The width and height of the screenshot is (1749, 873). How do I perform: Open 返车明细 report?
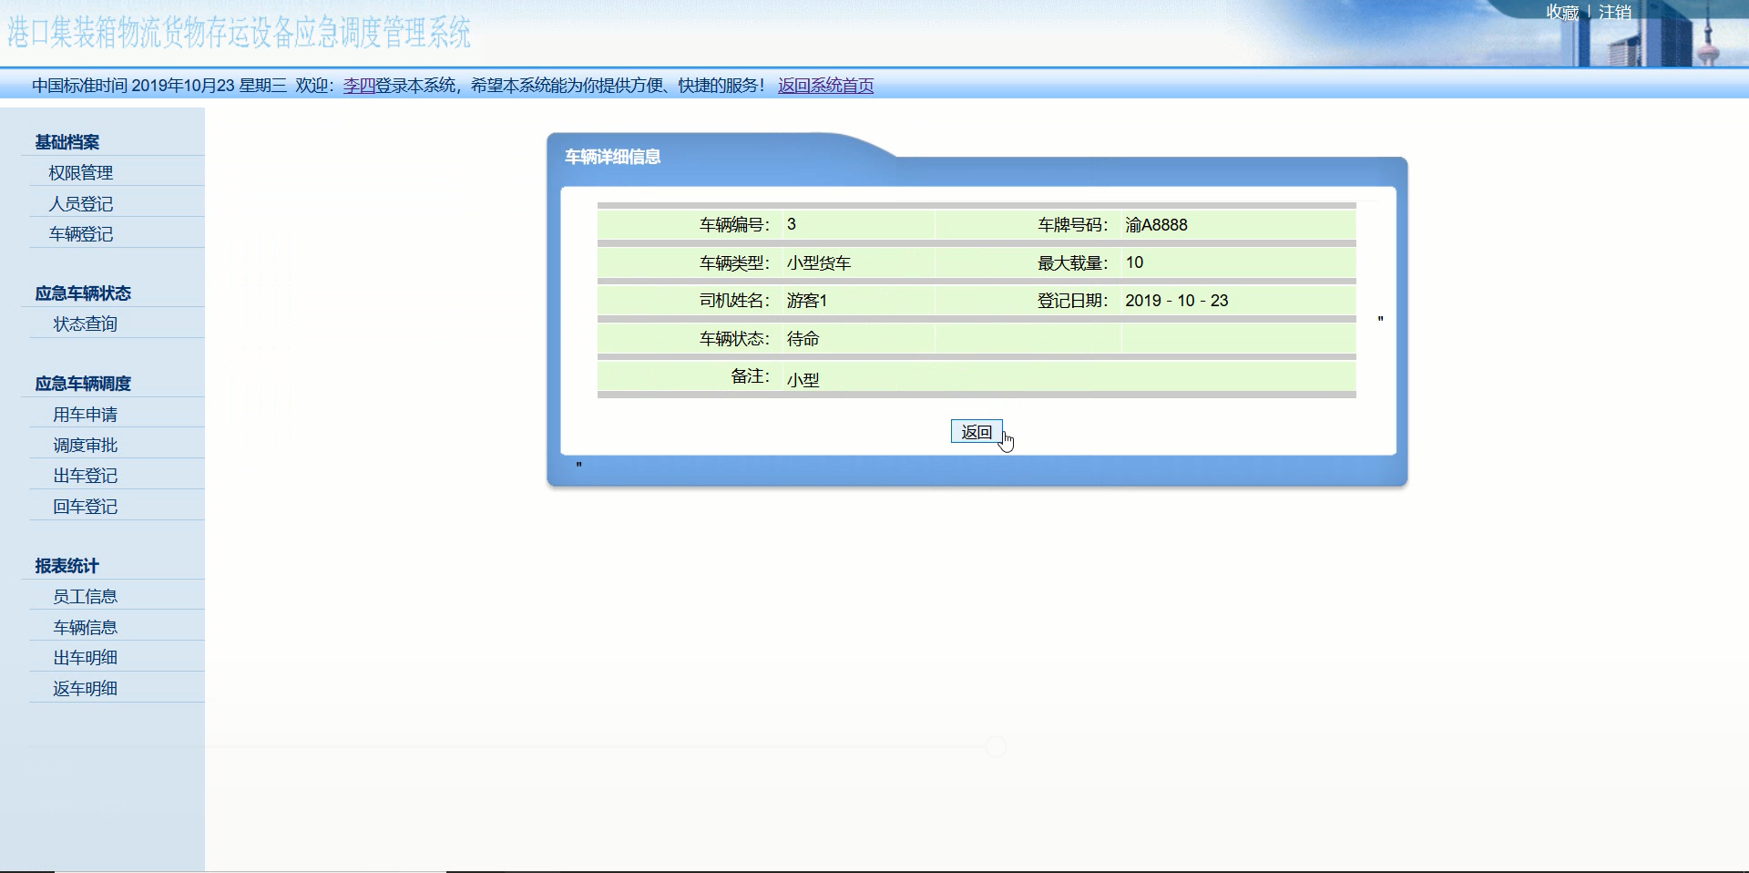(85, 689)
